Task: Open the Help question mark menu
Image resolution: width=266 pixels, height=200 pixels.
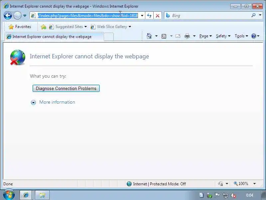Action: tap(255, 36)
